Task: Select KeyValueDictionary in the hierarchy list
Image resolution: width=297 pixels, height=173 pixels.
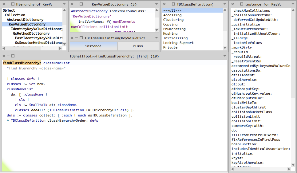Action: point(32,24)
